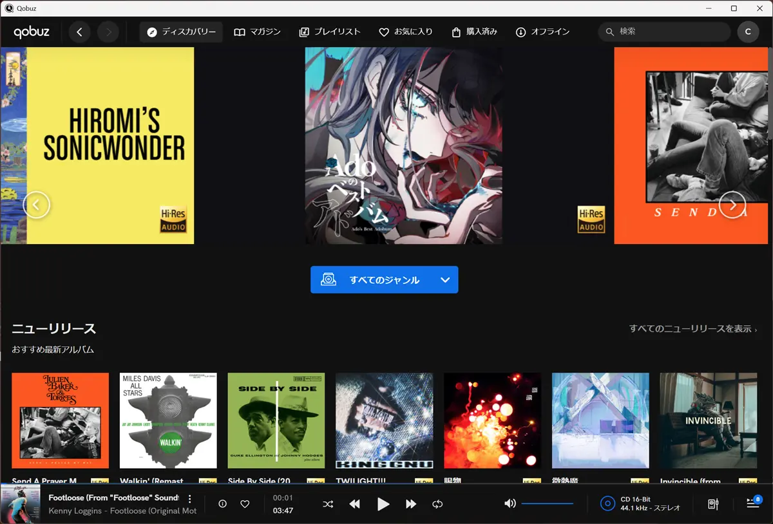Mute audio with the speaker icon
Viewport: 773px width, 524px height.
click(510, 503)
